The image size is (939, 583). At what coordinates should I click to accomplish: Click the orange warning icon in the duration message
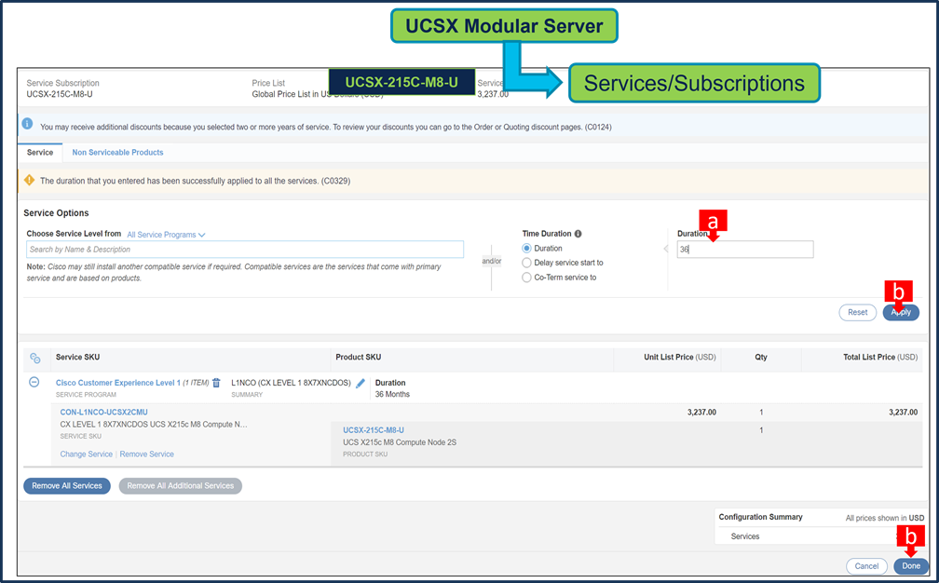point(30,180)
